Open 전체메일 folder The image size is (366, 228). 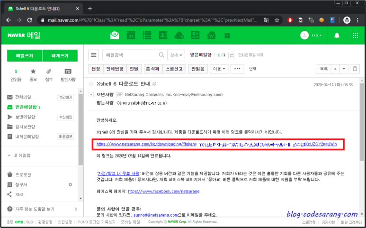click(x=23, y=97)
